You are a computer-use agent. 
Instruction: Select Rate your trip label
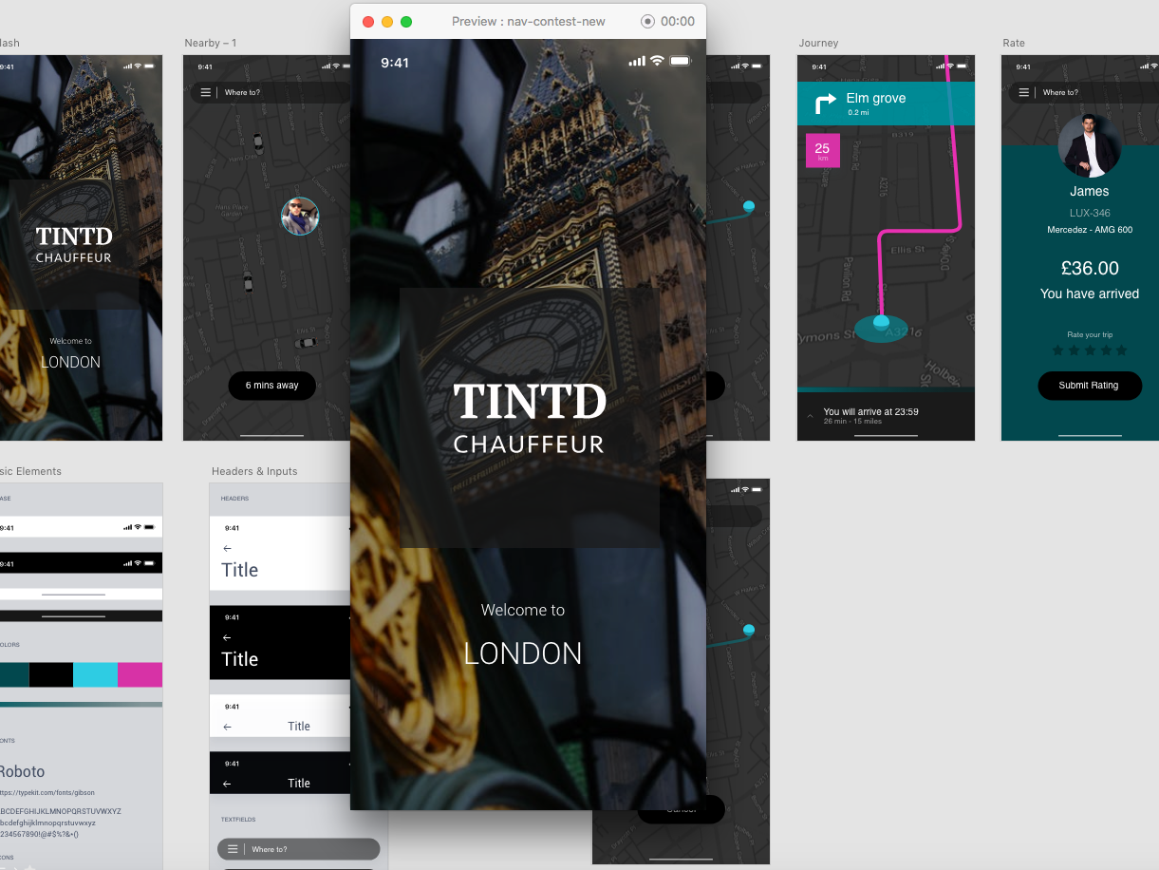pos(1090,334)
